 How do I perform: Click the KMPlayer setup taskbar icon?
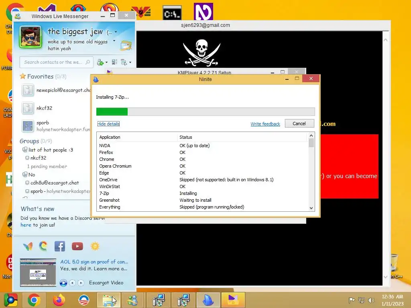tap(233, 300)
